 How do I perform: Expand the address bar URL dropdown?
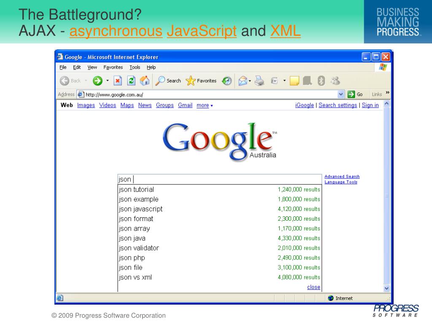(341, 94)
